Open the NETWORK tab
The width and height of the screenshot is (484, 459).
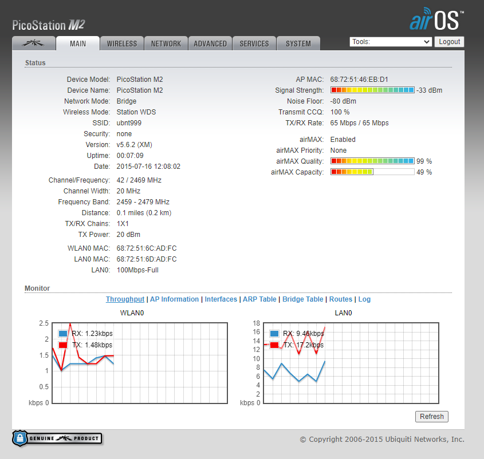point(166,43)
